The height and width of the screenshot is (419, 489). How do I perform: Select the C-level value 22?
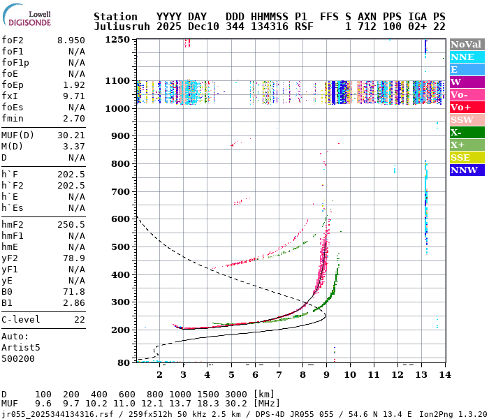coord(79,318)
